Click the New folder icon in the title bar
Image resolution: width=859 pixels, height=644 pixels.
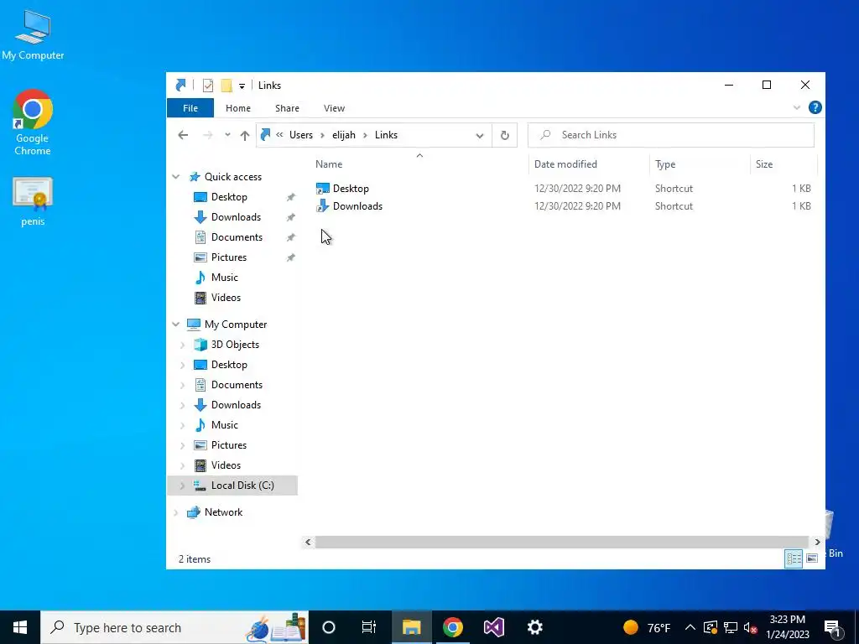coord(226,86)
